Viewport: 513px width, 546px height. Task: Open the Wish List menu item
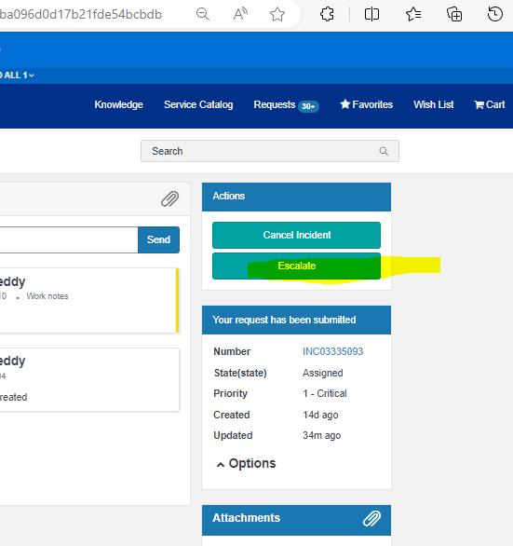[x=434, y=104]
